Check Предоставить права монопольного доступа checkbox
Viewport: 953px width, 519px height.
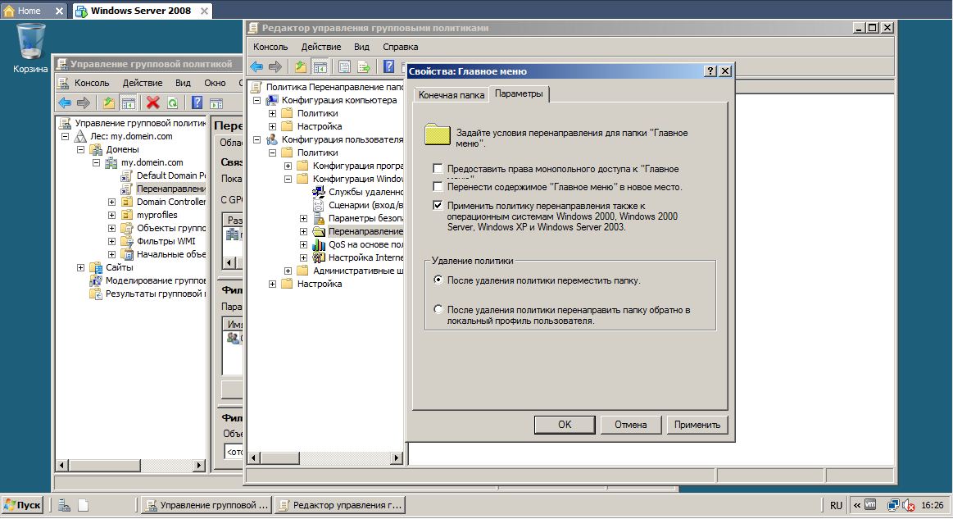438,169
